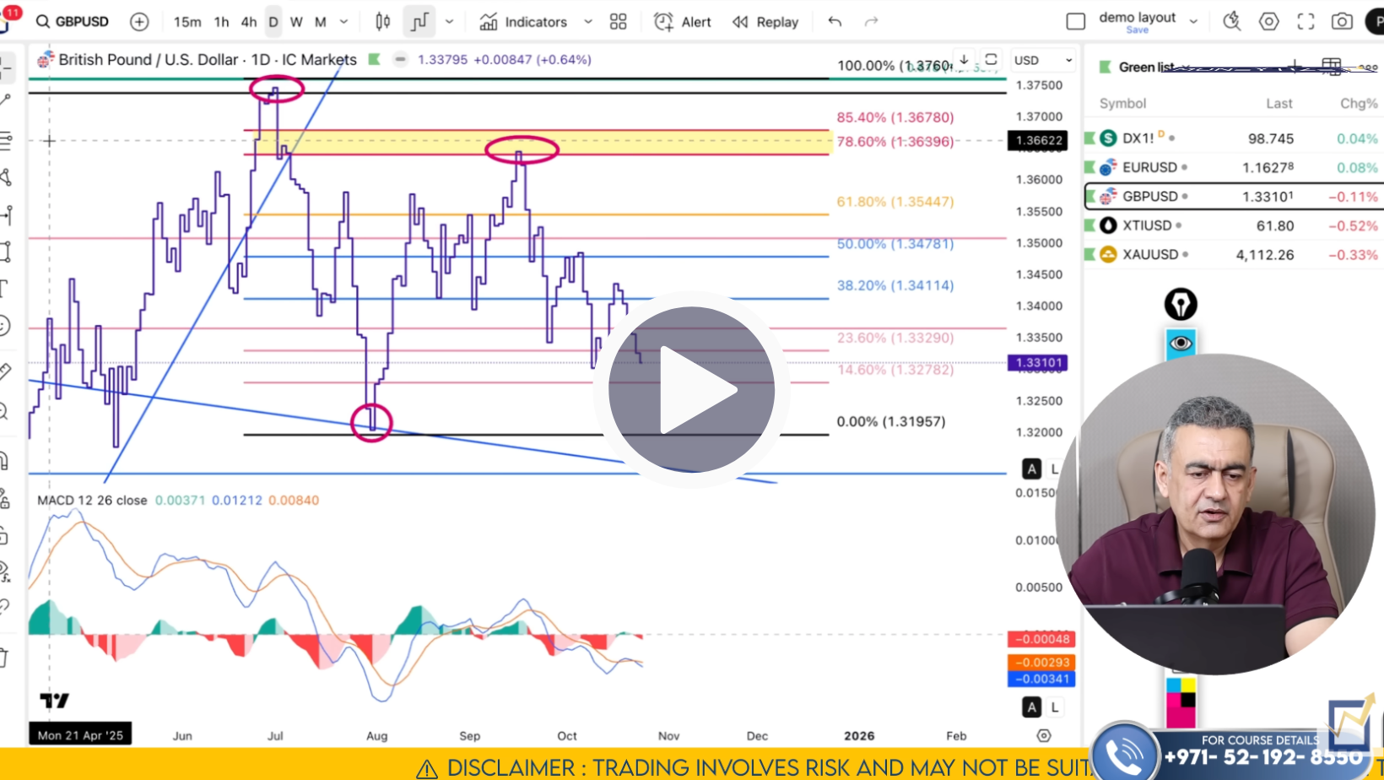Sort the watchlist by the Chg% column
This screenshot has height=780, width=1384.
click(1359, 103)
